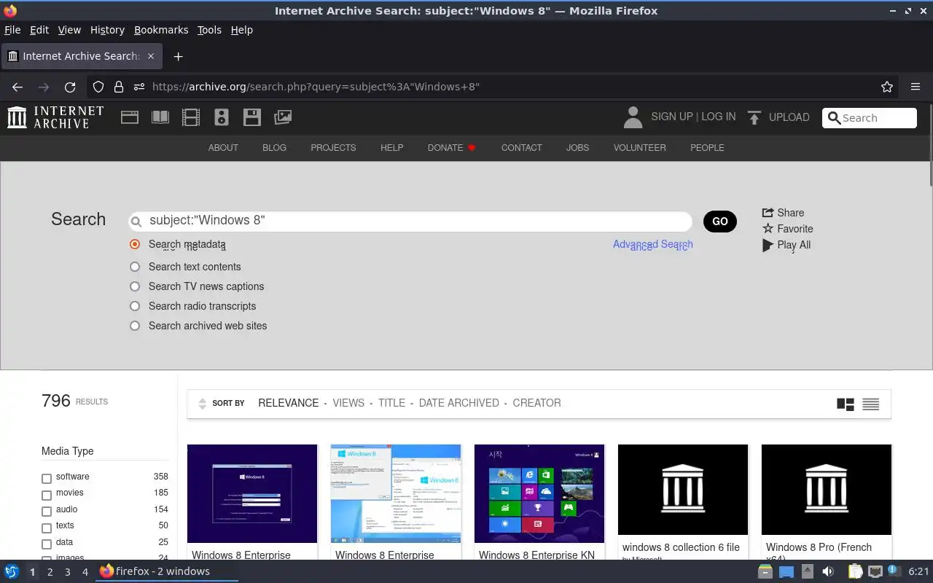Go back to the previous page
Screen dimensions: 933x583
(x=17, y=87)
